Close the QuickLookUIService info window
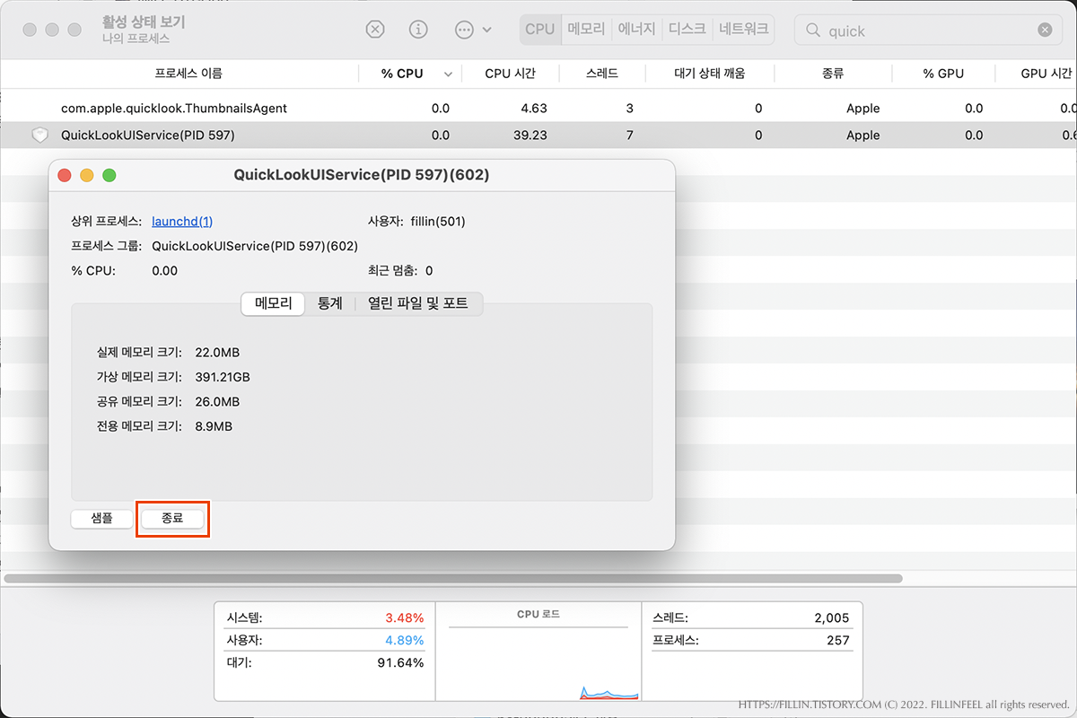This screenshot has height=718, width=1077. coord(65,175)
